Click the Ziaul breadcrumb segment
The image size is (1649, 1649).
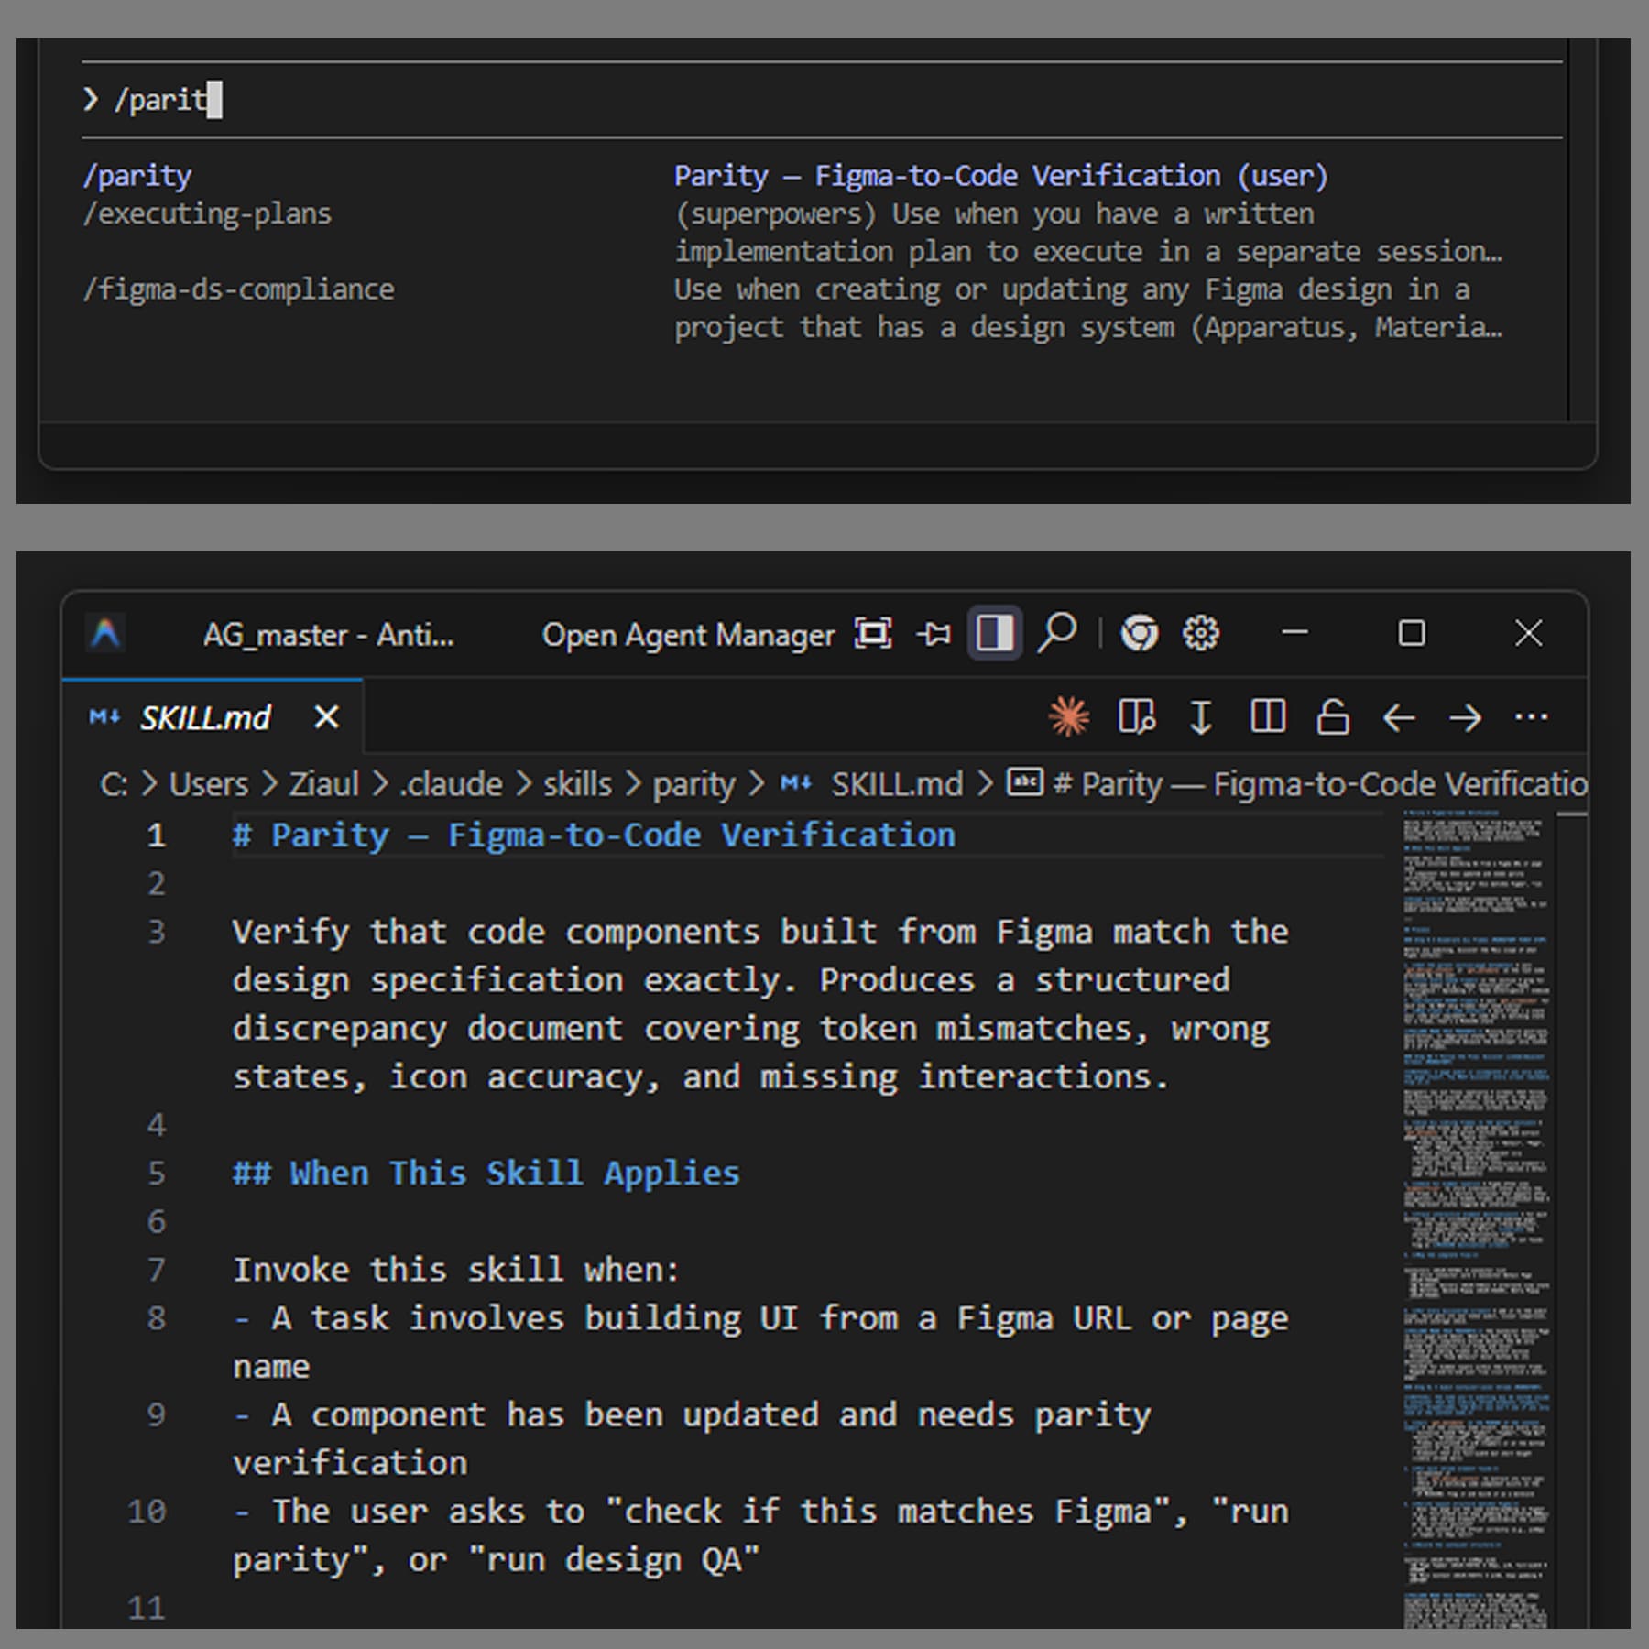(323, 784)
